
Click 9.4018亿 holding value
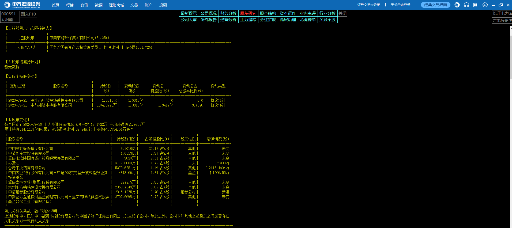coord(128,149)
